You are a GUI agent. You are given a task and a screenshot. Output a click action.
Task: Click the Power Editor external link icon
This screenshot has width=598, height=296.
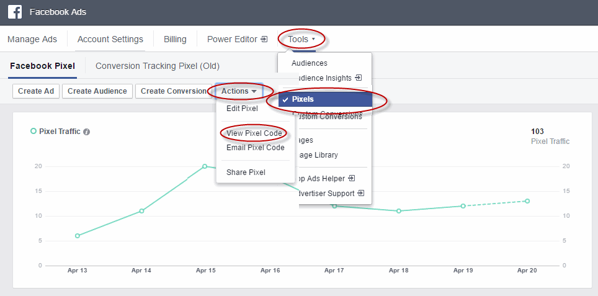coord(264,39)
